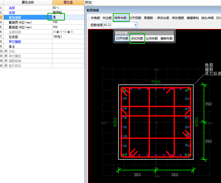221x183 pixels.
Task: Expand the 锚固搭接 property group
Action: 6,61
